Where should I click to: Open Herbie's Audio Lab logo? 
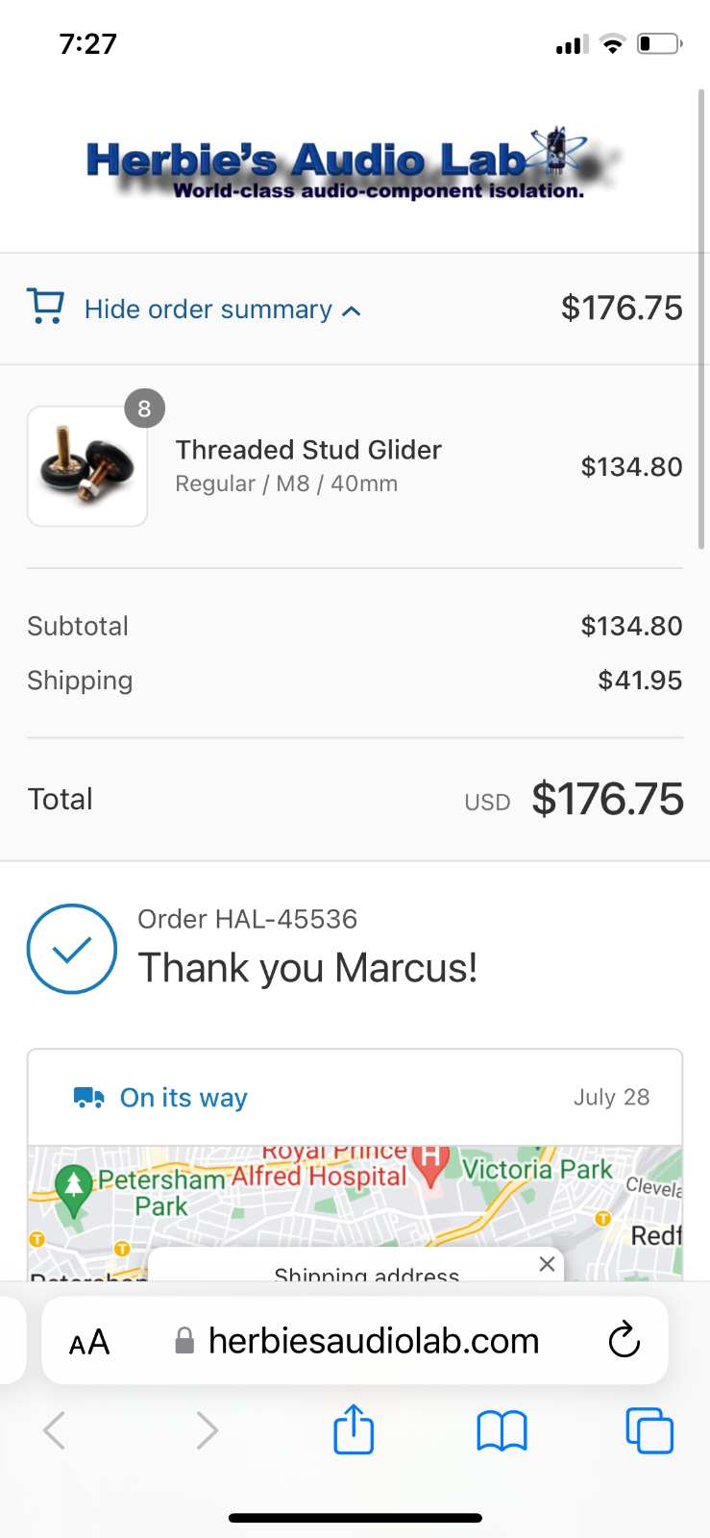click(355, 163)
